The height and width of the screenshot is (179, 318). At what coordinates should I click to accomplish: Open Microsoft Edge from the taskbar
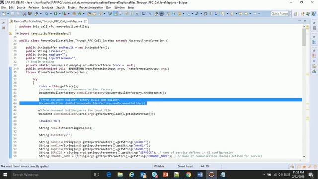pos(109,175)
